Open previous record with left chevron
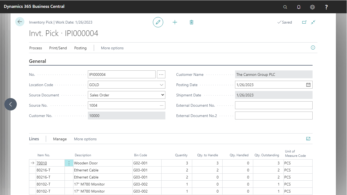This screenshot has height=195, width=347. click(x=11, y=104)
